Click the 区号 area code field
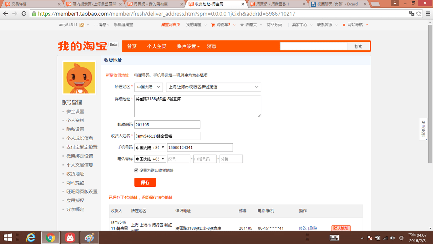The width and height of the screenshot is (433, 244). [x=179, y=159]
